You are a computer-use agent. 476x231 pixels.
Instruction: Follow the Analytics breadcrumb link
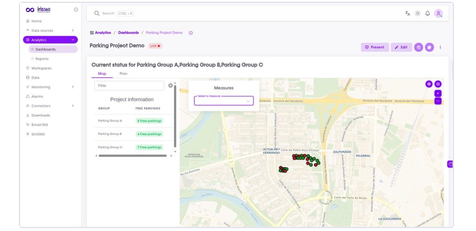tap(103, 32)
